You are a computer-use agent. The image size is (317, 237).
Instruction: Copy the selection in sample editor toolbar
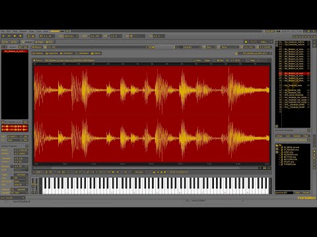[x=50, y=172]
